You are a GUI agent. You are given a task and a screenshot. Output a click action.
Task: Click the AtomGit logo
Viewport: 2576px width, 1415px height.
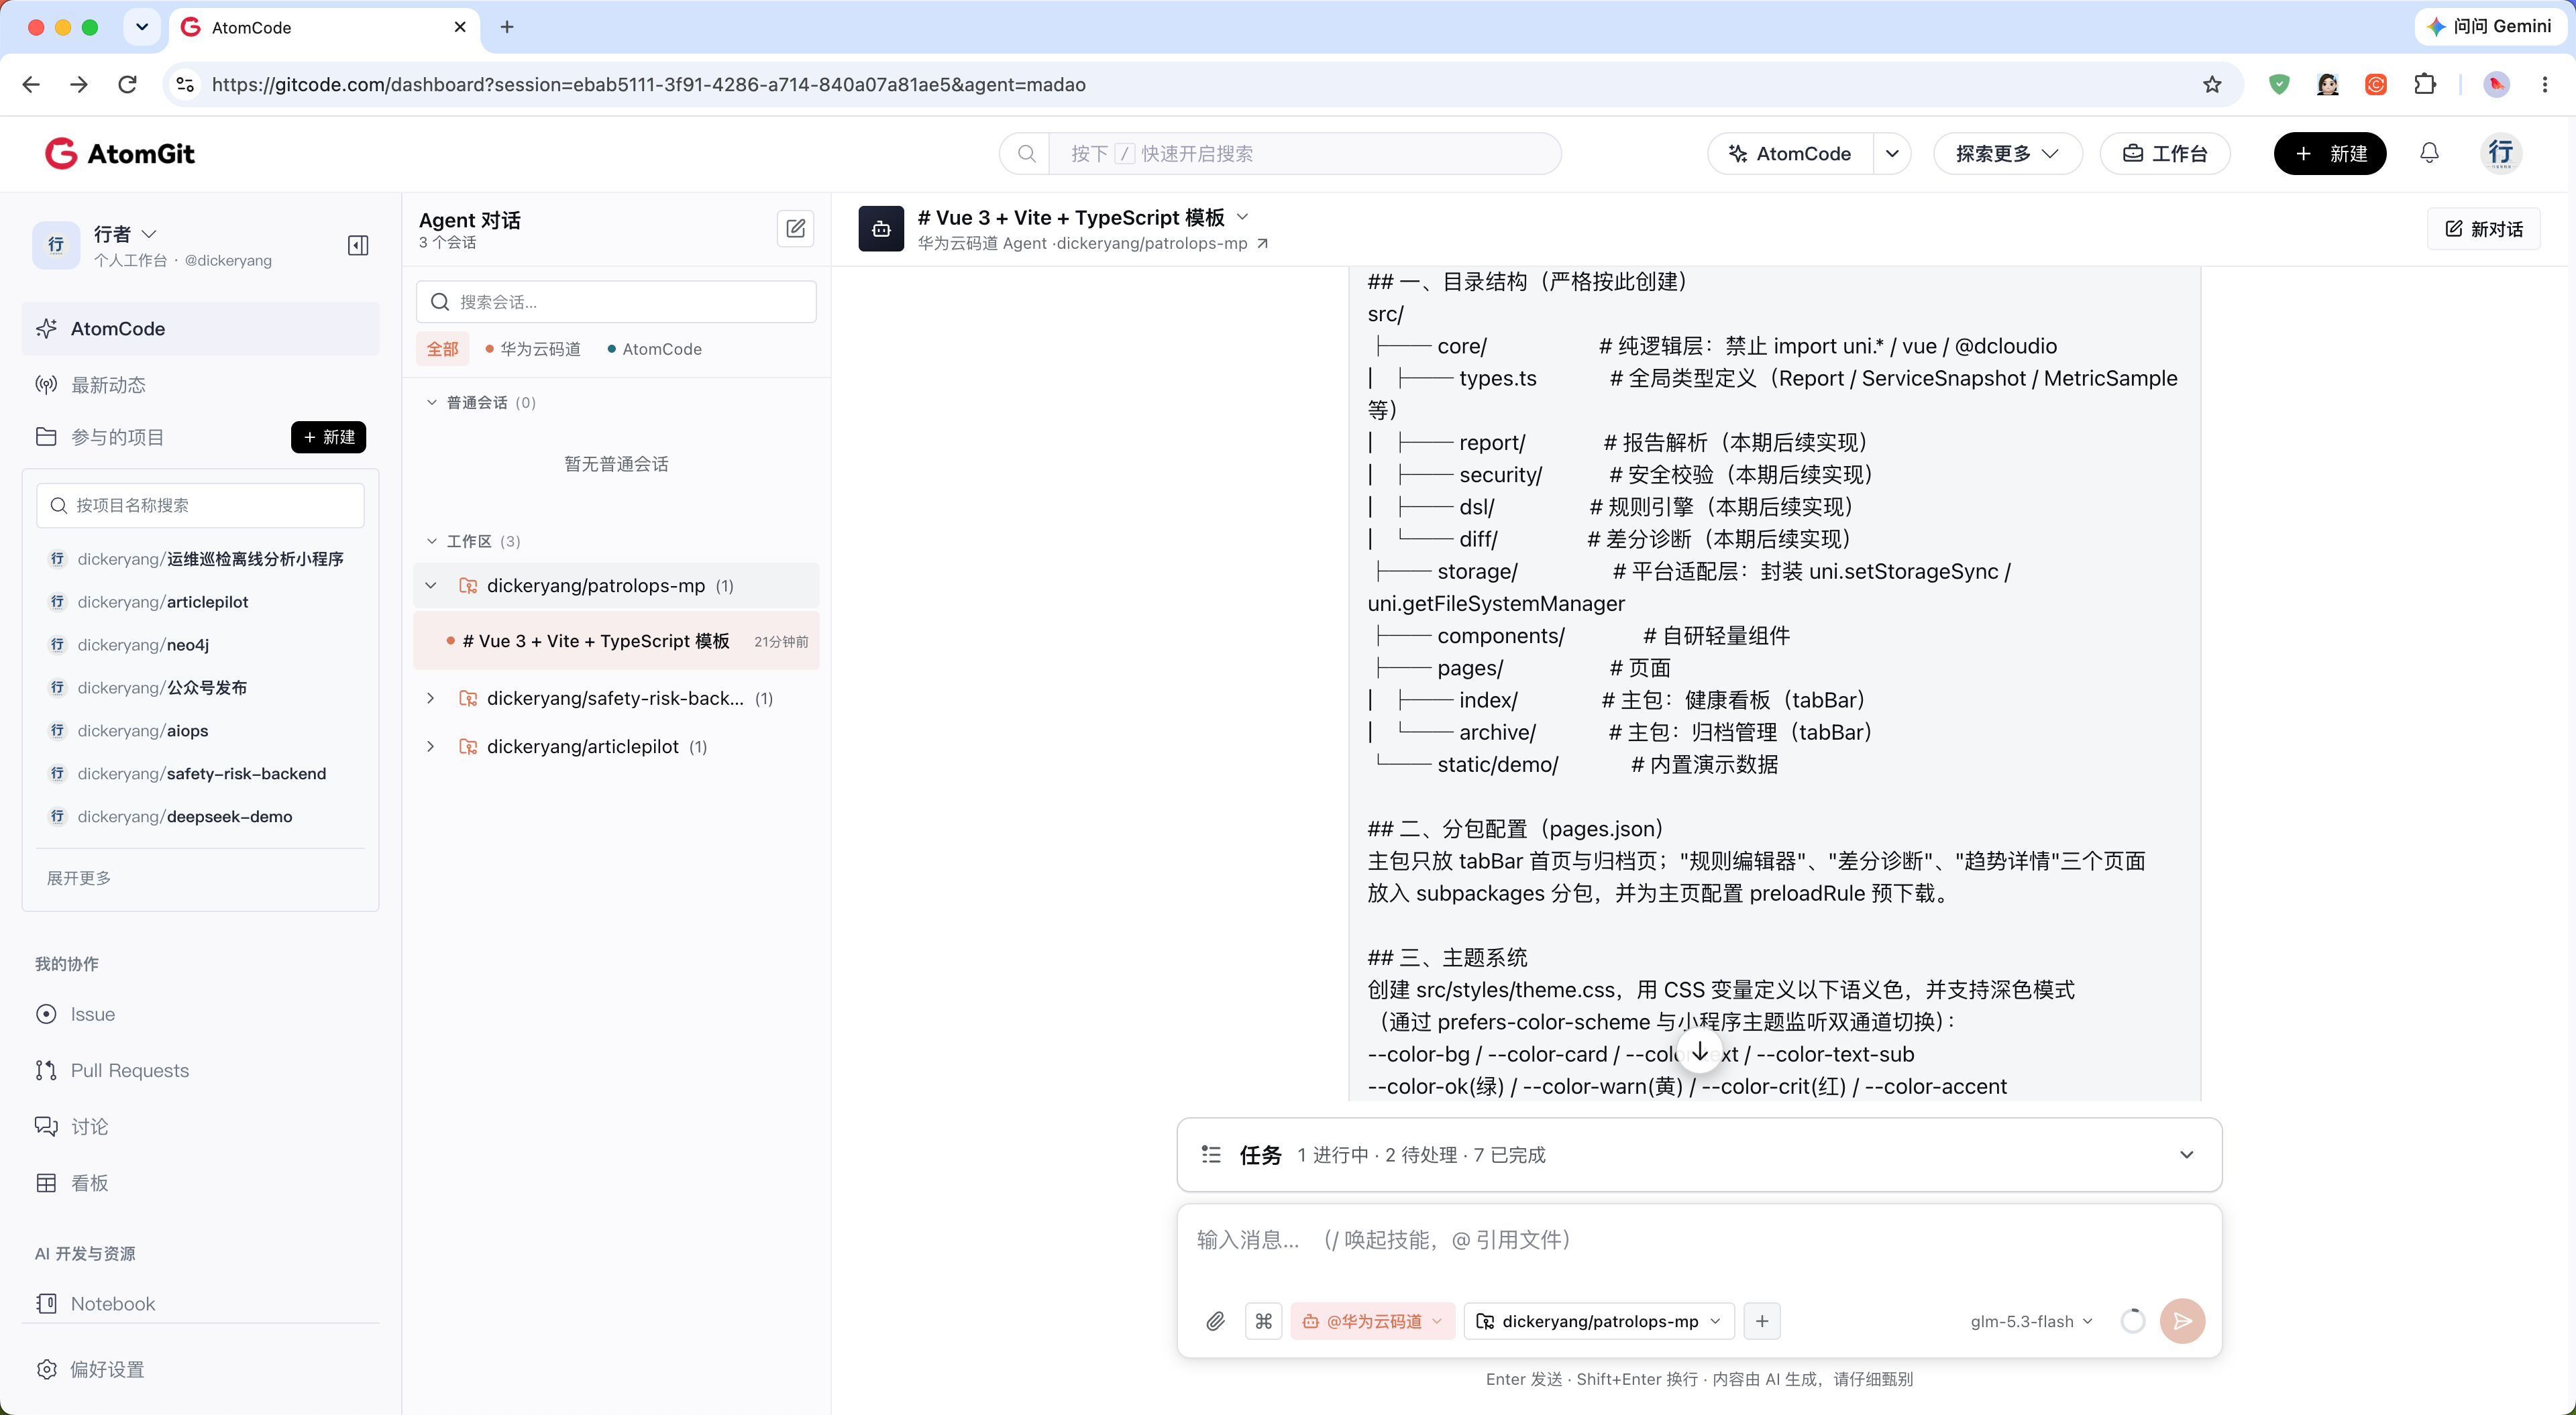point(120,154)
